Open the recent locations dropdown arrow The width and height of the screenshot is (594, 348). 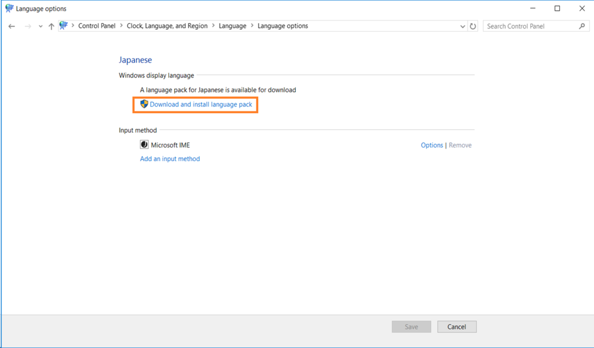[41, 27]
